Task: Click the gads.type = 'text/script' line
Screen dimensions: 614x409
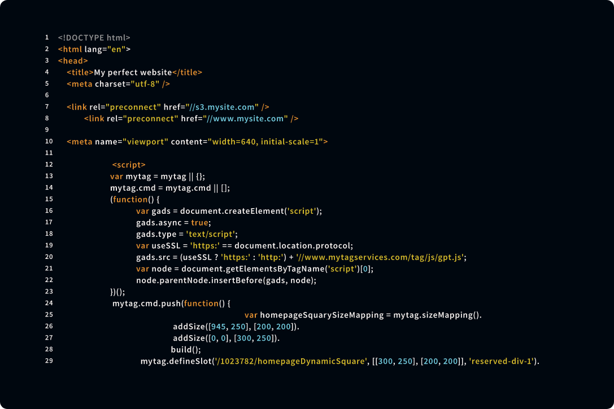Action: tap(187, 234)
